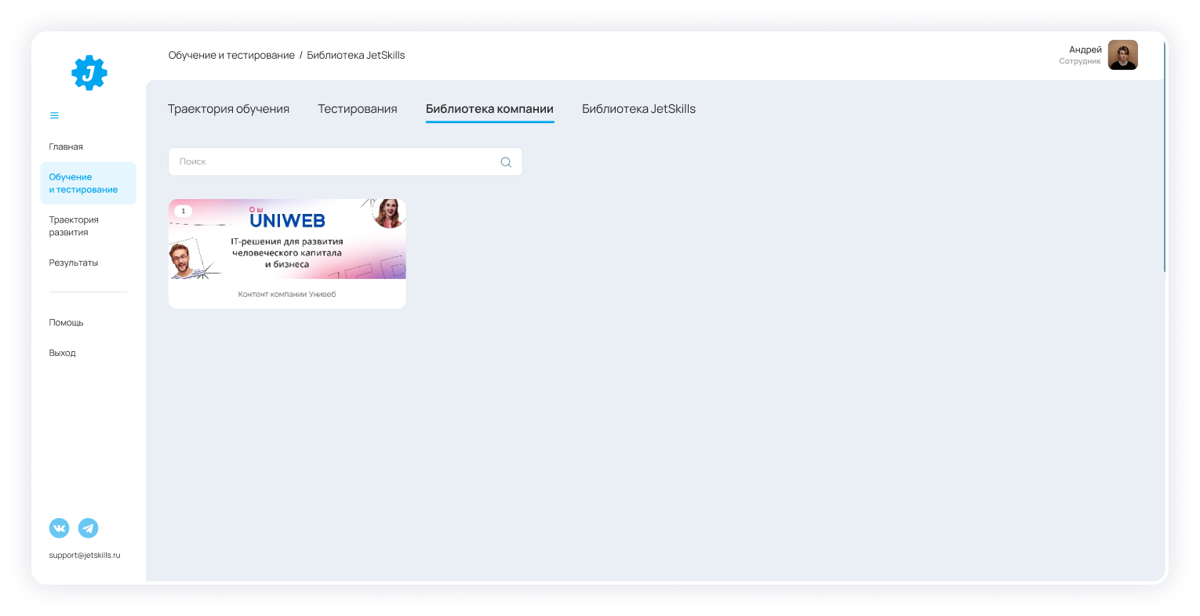Viewport: 1200px width, 616px height.
Task: Click Помощь in the sidebar
Action: click(x=66, y=323)
